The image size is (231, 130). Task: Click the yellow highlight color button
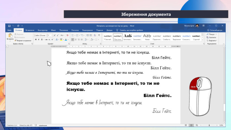click(61, 40)
